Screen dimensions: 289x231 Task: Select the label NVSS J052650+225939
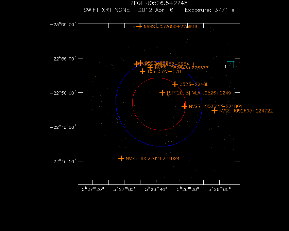(170, 27)
